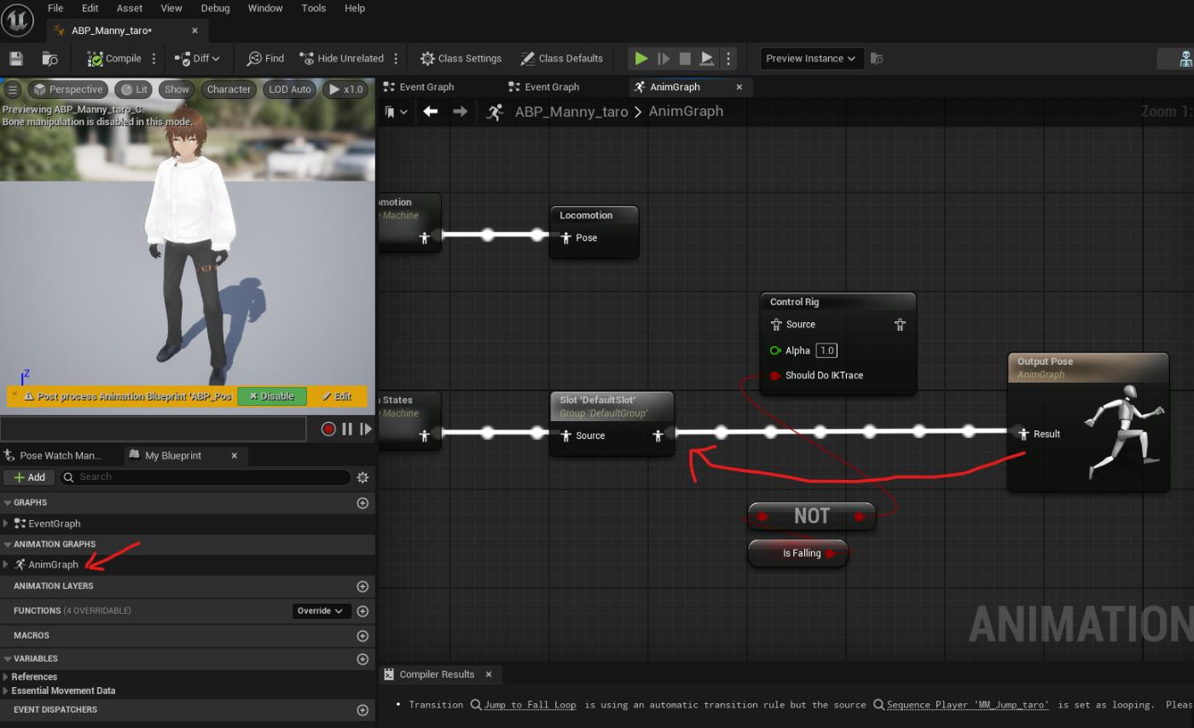Image resolution: width=1194 pixels, height=728 pixels.
Task: Expand the EventGraph tree item
Action: pos(6,523)
